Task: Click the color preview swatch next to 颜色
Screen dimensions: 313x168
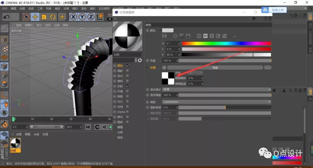Action: (x=168, y=30)
